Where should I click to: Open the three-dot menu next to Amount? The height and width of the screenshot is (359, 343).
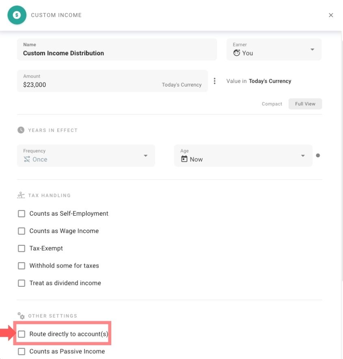[x=214, y=81]
